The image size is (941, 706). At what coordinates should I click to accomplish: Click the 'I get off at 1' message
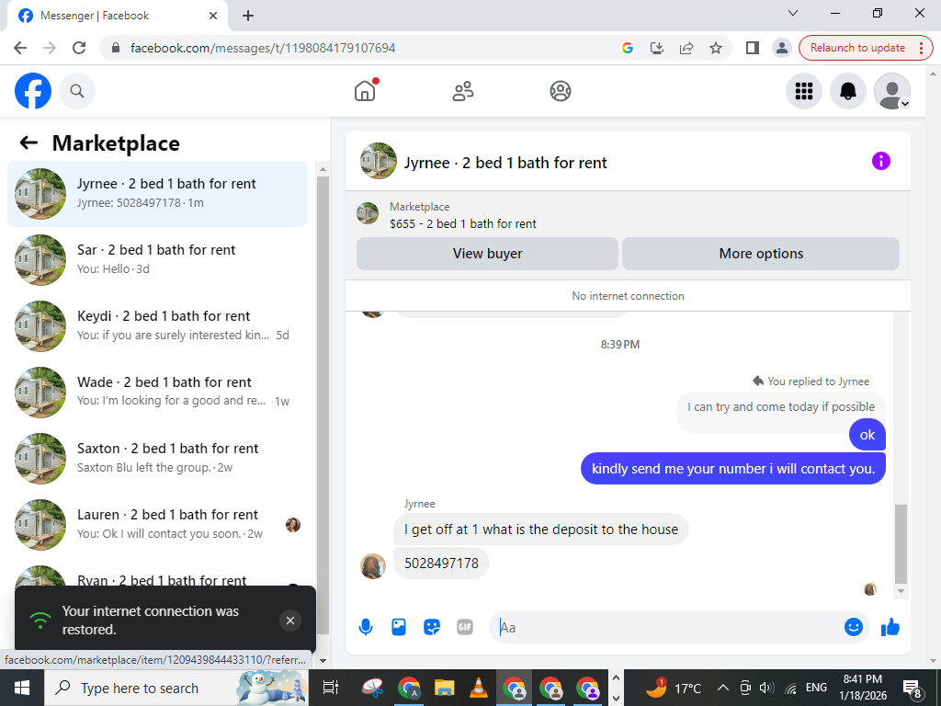click(x=540, y=529)
